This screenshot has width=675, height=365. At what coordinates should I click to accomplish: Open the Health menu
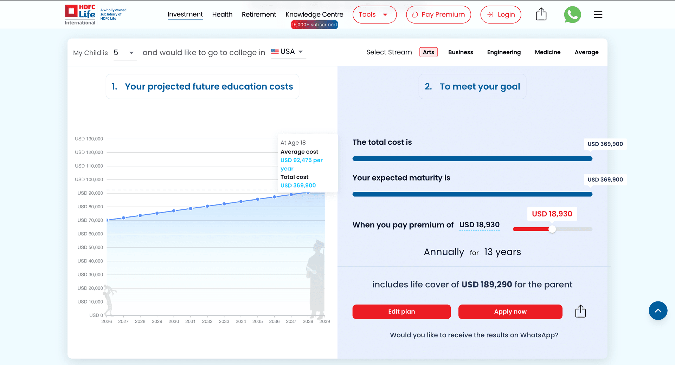coord(222,14)
